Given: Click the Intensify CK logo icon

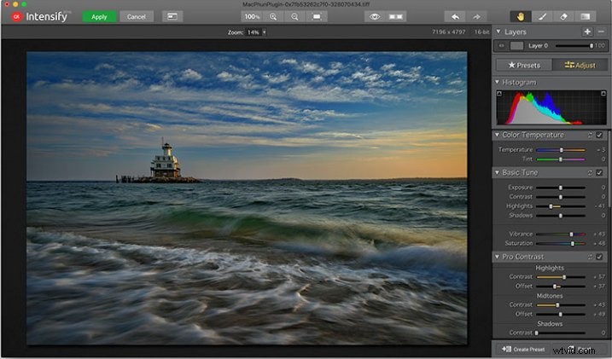Looking at the screenshot, I should 17,17.
